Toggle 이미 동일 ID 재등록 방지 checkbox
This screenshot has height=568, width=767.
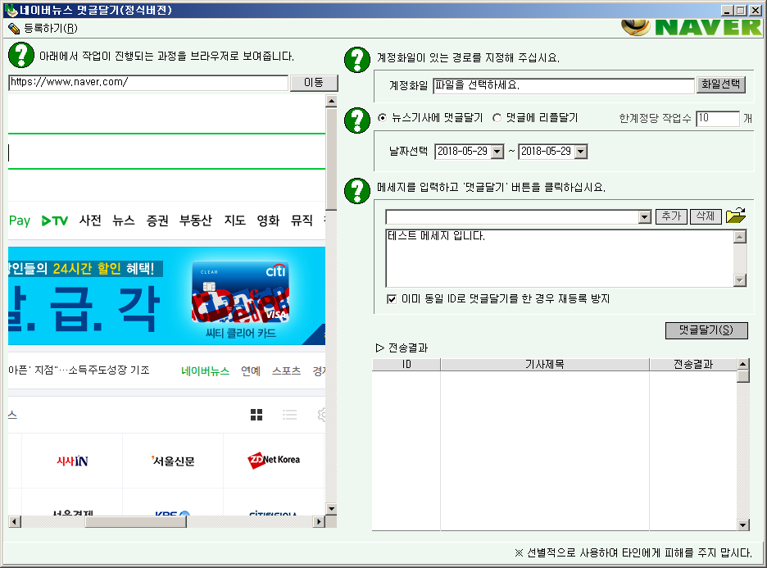392,299
